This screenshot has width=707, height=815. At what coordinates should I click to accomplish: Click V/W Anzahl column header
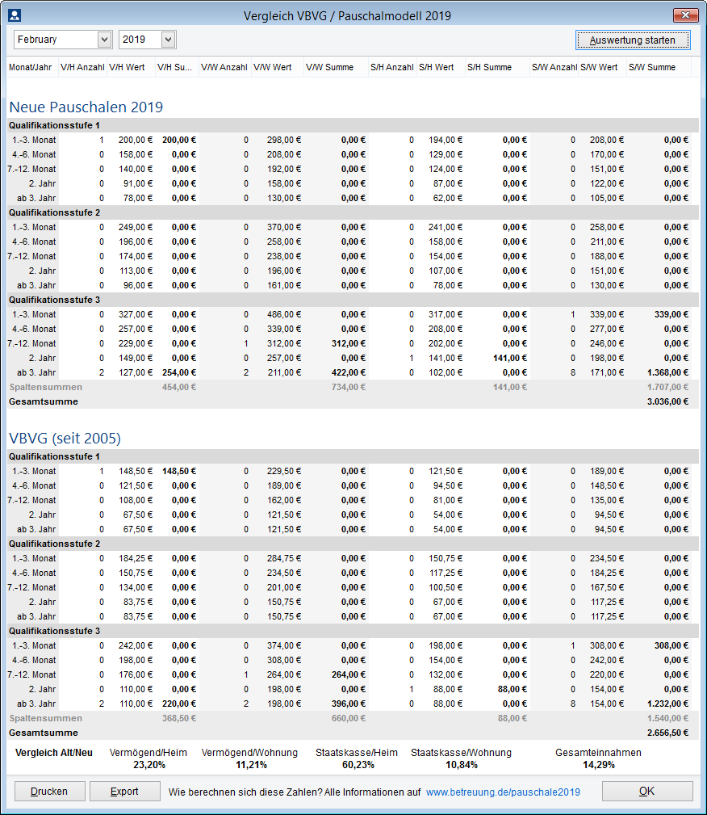click(x=224, y=67)
